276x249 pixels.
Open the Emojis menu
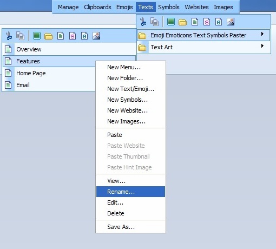[124, 7]
